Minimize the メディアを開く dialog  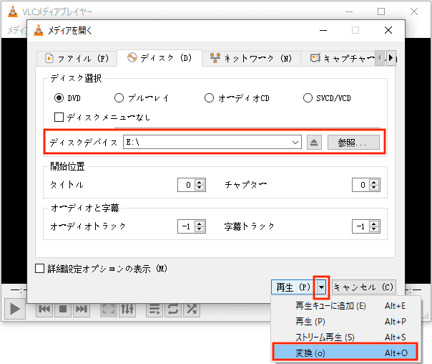click(323, 30)
